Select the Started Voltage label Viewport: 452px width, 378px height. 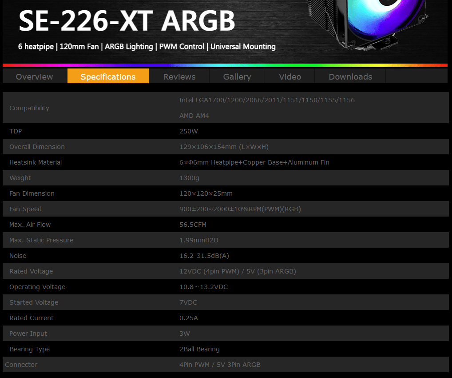34,303
